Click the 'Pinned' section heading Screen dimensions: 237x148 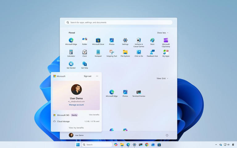coord(72,33)
